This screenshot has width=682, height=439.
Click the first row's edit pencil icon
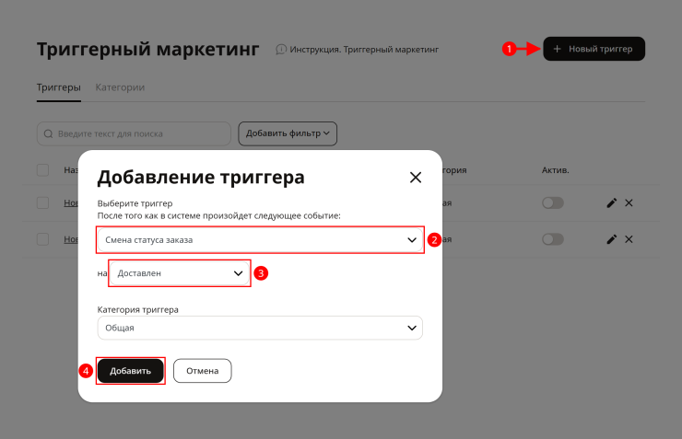[612, 202]
